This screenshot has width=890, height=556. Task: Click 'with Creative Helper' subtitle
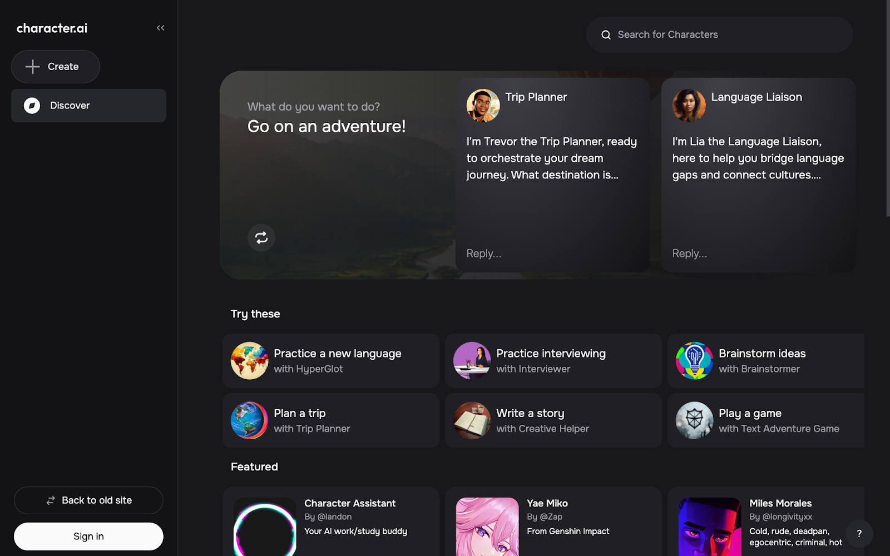(x=542, y=429)
